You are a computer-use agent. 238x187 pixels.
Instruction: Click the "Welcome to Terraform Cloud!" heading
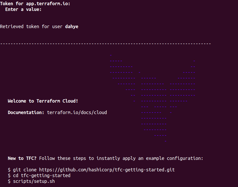[x=43, y=101]
